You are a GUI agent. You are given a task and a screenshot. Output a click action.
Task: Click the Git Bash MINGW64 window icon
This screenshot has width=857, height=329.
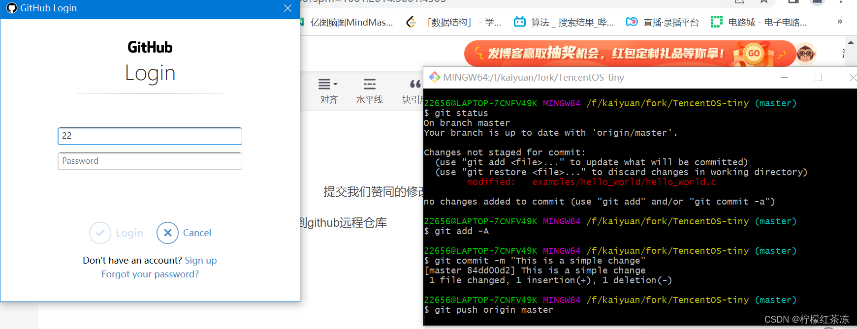(434, 77)
